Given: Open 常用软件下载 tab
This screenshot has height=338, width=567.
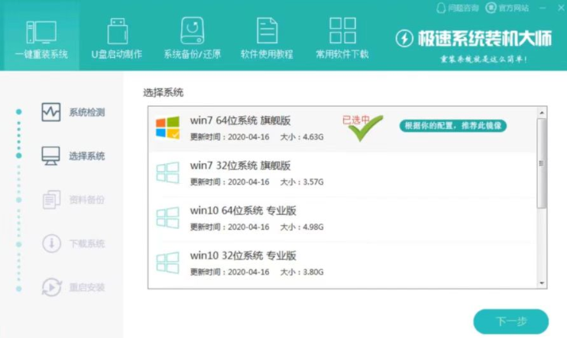Looking at the screenshot, I should pyautogui.click(x=342, y=39).
